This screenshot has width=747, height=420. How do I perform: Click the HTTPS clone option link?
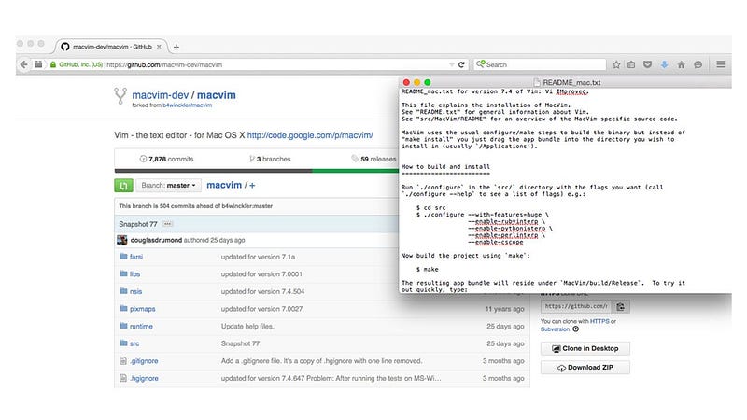click(x=599, y=321)
